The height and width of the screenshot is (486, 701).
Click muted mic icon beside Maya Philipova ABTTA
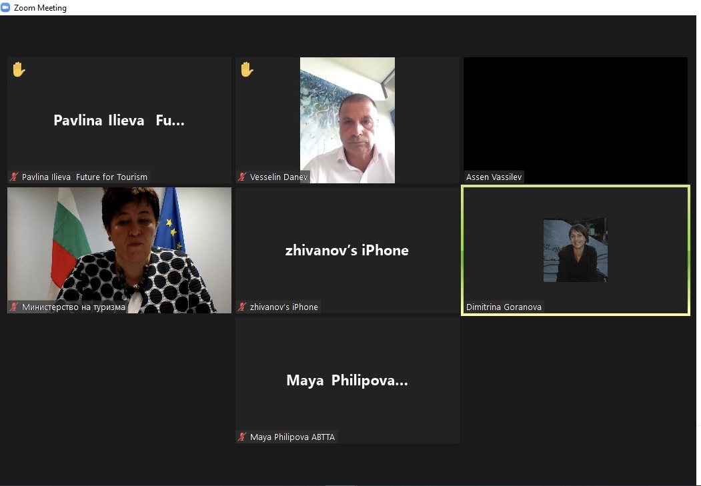242,437
